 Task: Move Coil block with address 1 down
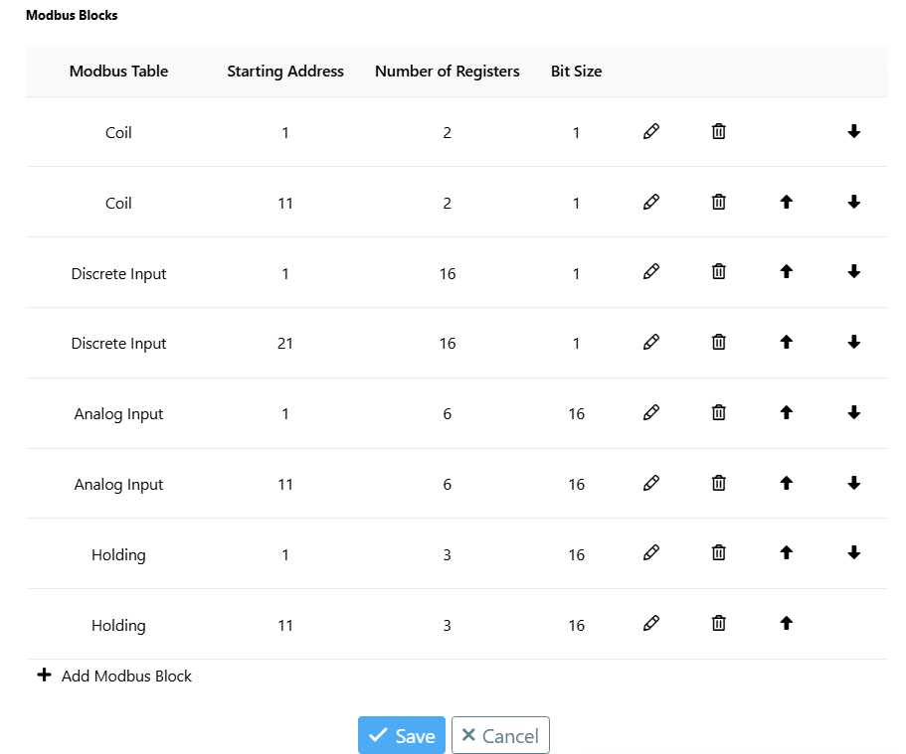pos(854,132)
